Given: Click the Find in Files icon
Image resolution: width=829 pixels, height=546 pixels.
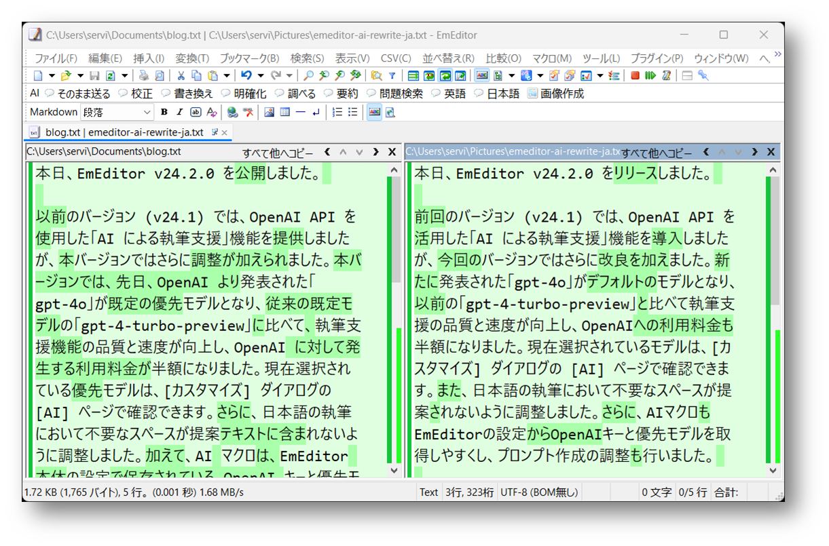Looking at the screenshot, I should [x=375, y=76].
